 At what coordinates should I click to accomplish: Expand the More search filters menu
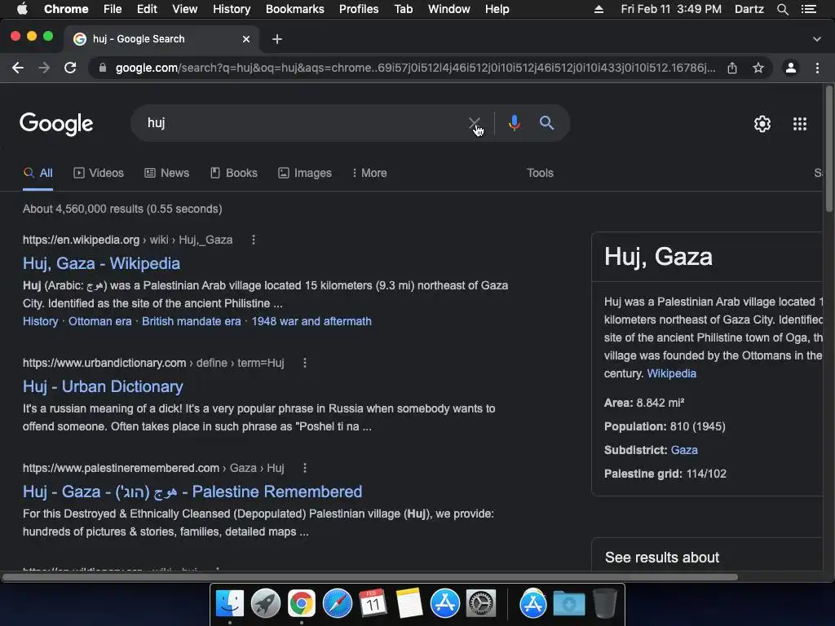[369, 173]
